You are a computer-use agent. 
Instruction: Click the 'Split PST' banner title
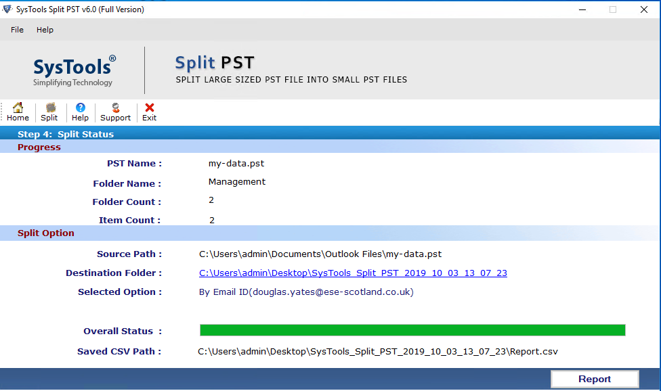(x=215, y=63)
